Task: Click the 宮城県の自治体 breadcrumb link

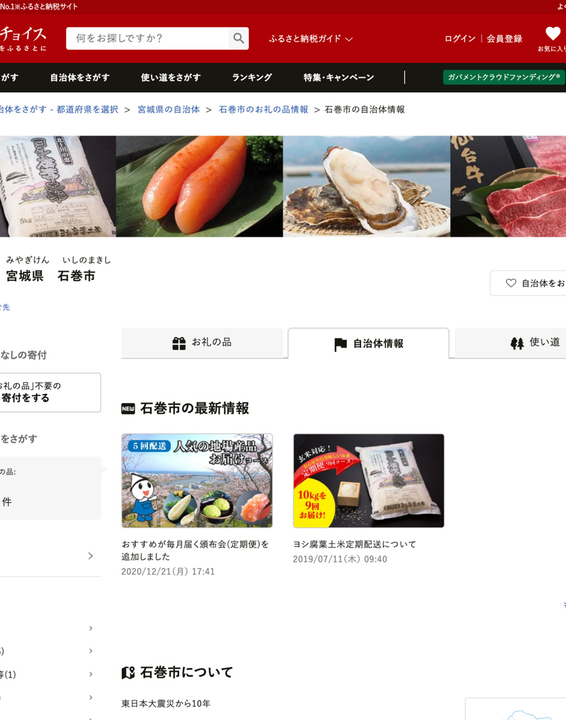Action: [169, 109]
